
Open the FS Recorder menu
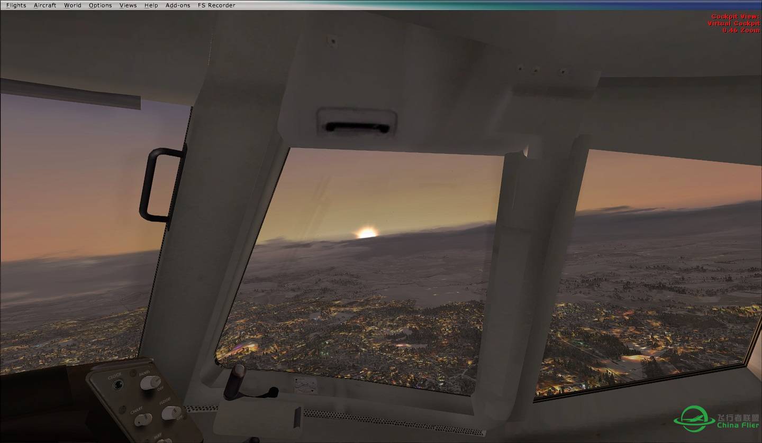pyautogui.click(x=216, y=5)
